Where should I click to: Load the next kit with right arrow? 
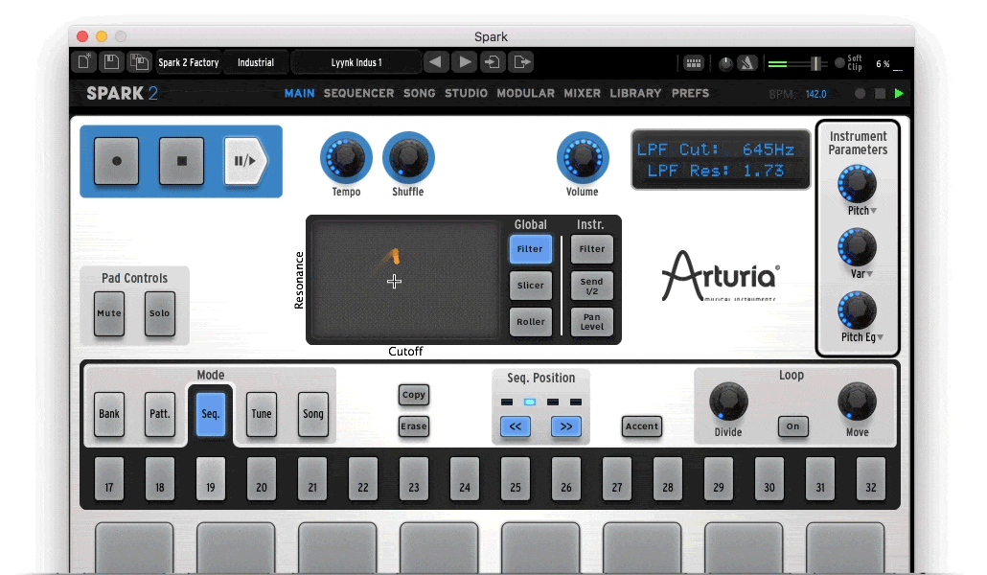click(465, 61)
